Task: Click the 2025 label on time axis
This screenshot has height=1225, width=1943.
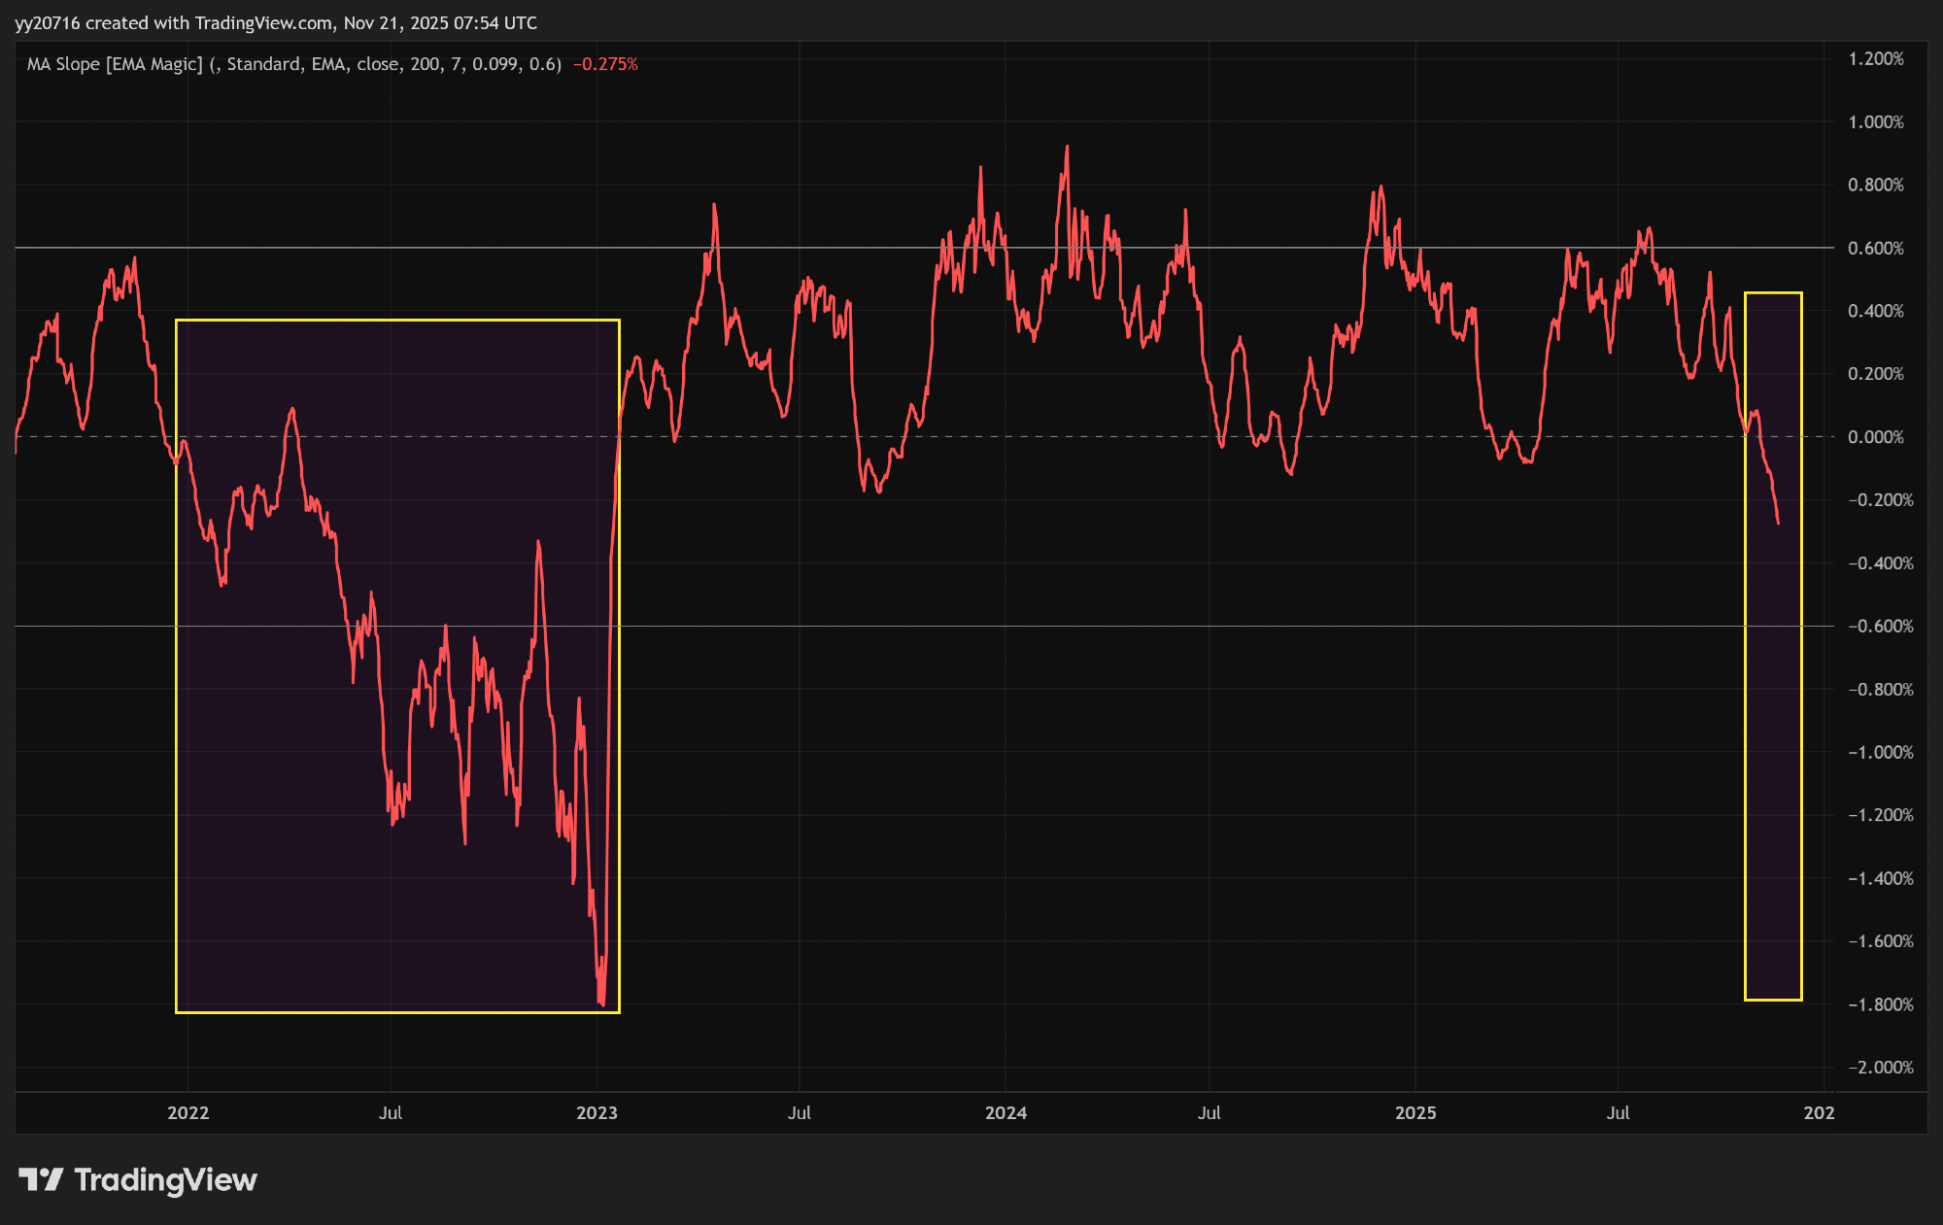Action: pos(1415,1113)
